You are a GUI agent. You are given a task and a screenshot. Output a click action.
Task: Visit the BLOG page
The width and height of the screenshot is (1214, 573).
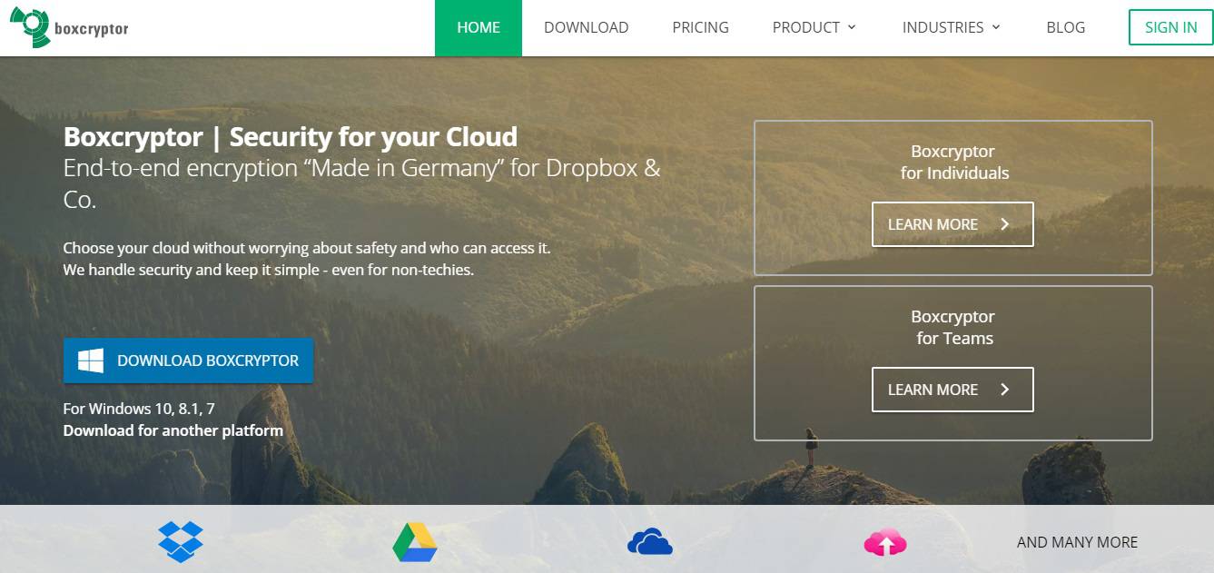point(1066,27)
